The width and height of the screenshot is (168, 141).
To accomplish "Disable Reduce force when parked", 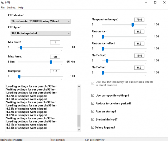I will pyautogui.click(x=93, y=103).
